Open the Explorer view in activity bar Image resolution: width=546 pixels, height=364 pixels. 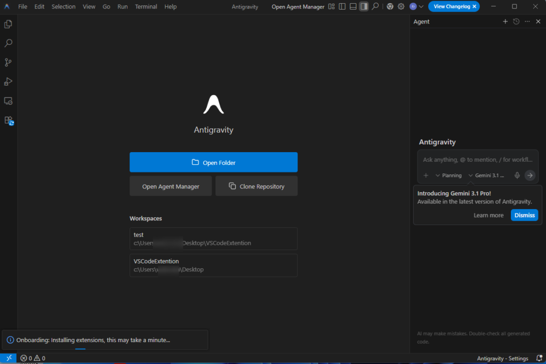click(8, 24)
